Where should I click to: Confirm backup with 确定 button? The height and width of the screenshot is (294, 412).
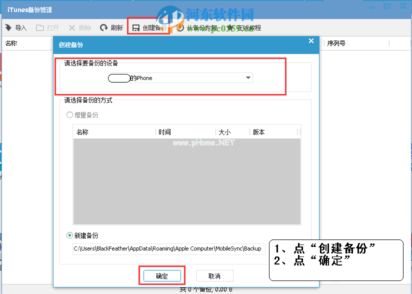(162, 275)
